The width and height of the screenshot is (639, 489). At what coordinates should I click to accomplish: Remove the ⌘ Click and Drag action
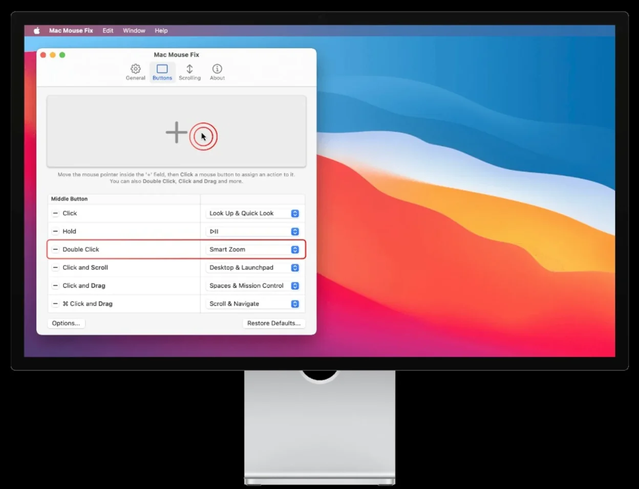(x=56, y=304)
